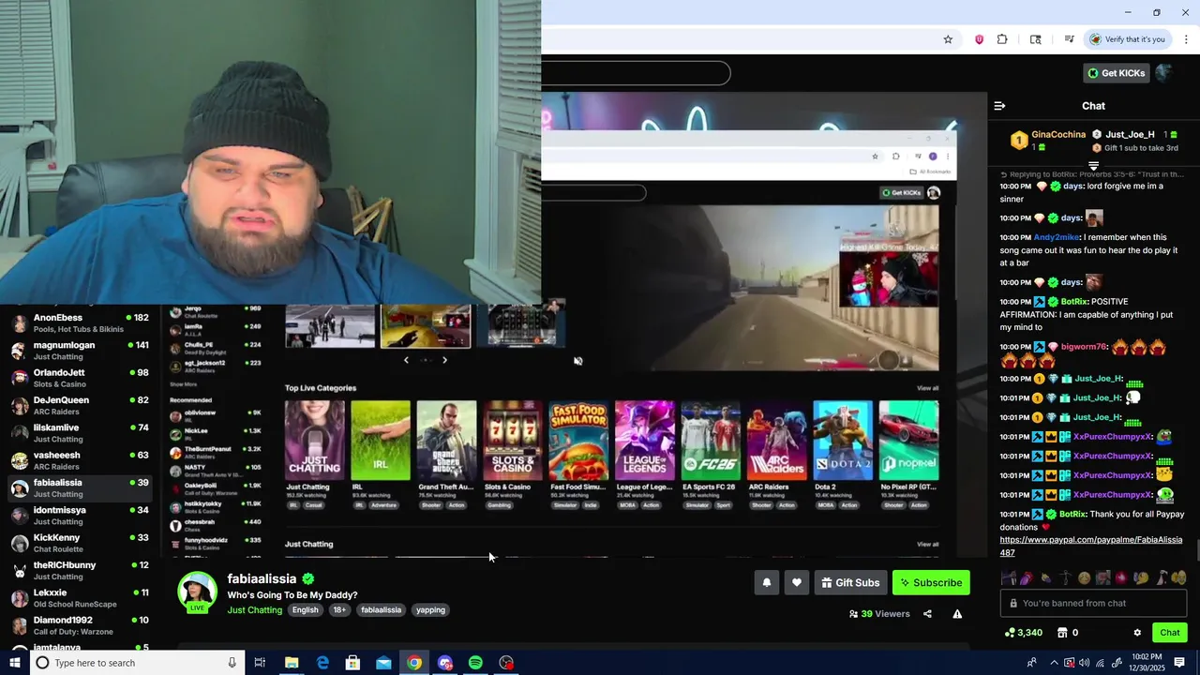The width and height of the screenshot is (1200, 675).
Task: Open the Just Chatting category link below title
Action: pos(254,610)
